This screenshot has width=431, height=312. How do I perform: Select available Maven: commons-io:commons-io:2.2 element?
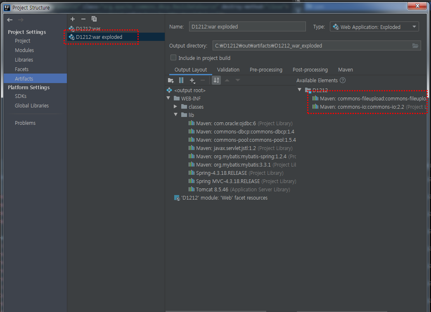click(370, 107)
